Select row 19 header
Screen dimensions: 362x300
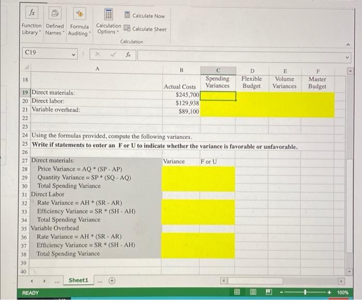pyautogui.click(x=25, y=93)
